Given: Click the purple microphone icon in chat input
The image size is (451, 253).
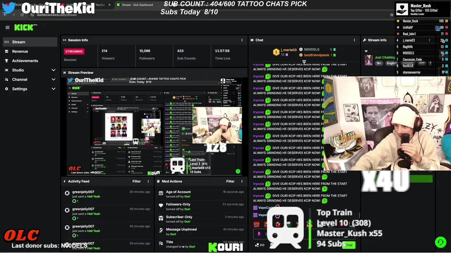Looking at the screenshot, I should [259, 234].
